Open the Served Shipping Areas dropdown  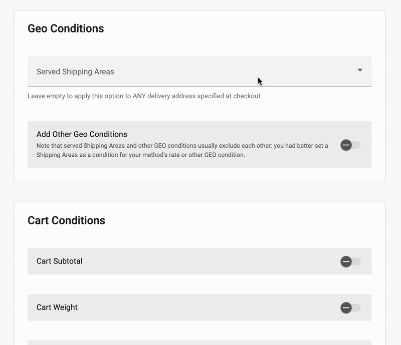(199, 71)
